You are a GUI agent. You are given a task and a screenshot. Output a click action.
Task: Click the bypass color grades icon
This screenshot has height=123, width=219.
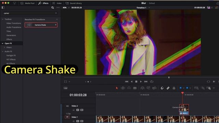click(216, 8)
